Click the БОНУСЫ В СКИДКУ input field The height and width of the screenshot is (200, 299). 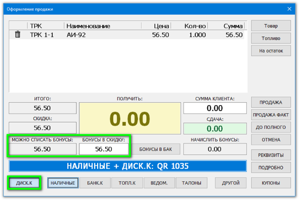[103, 149]
